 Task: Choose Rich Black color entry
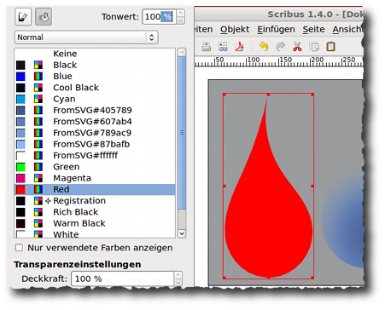[95, 212]
